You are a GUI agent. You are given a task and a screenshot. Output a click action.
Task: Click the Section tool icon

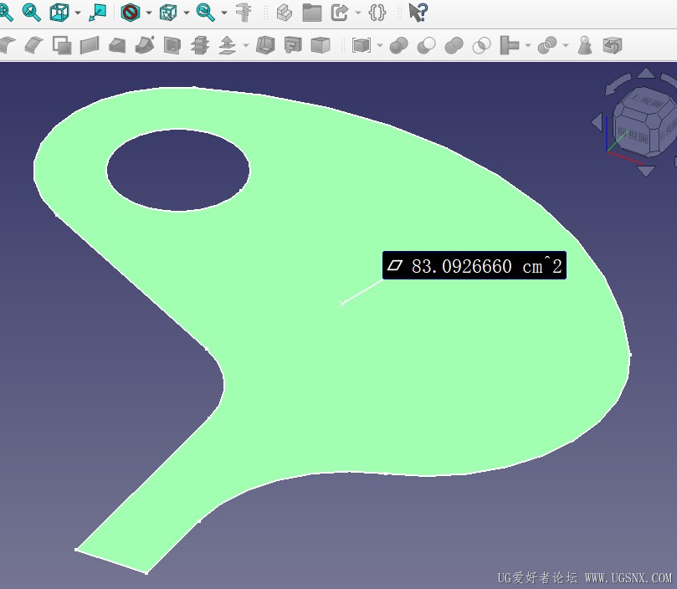[172, 45]
